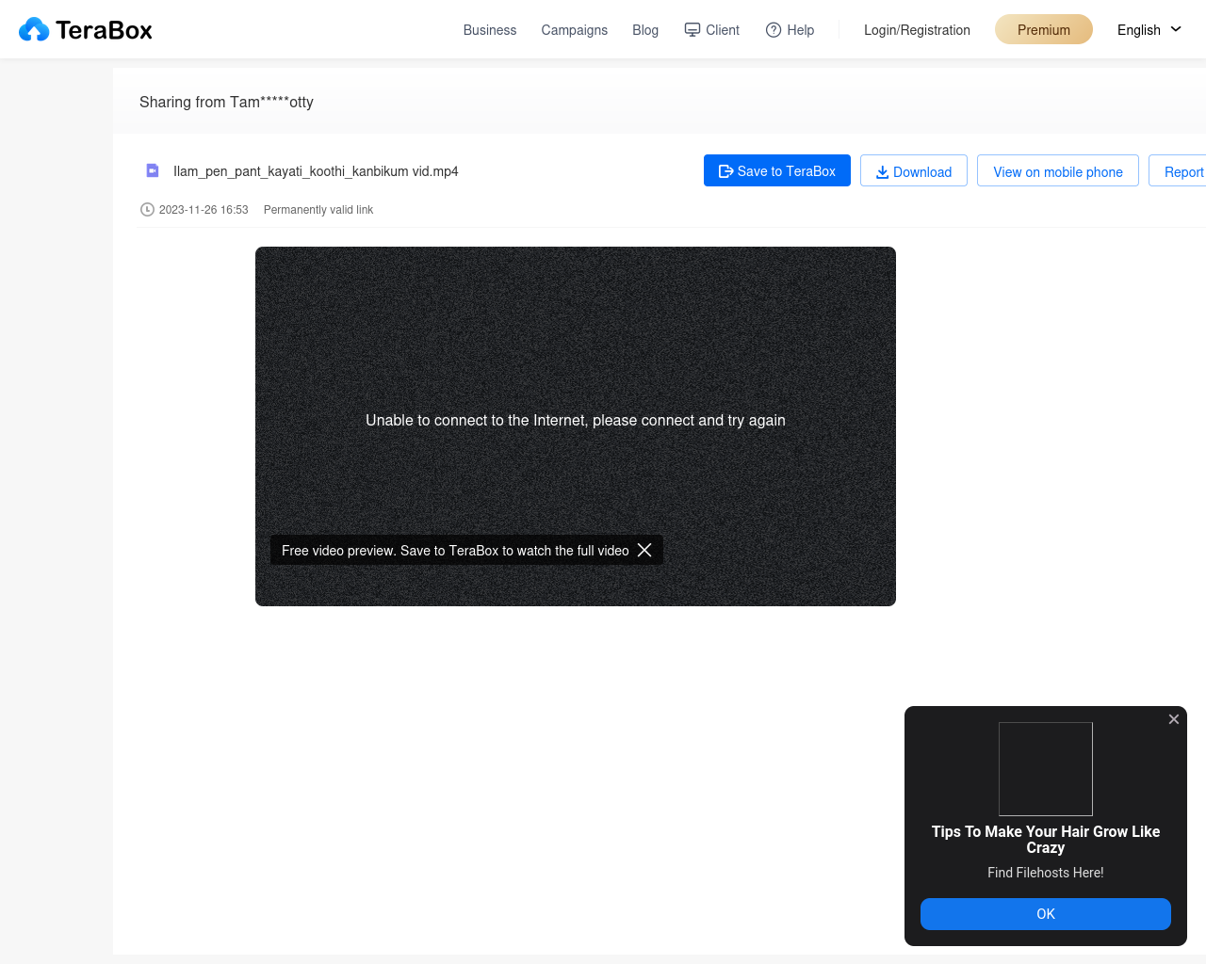Viewport: 1206px width, 964px height.
Task: Click the video preview player area
Action: pos(576,426)
